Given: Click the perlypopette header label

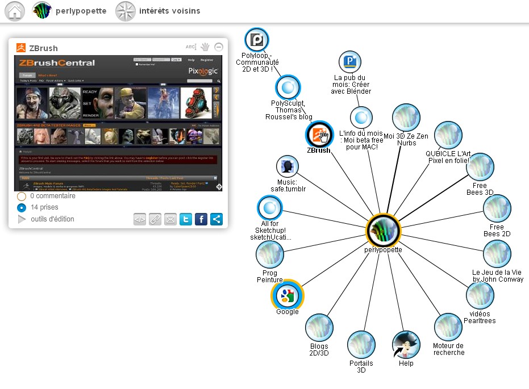Looking at the screenshot, I should pyautogui.click(x=81, y=11).
